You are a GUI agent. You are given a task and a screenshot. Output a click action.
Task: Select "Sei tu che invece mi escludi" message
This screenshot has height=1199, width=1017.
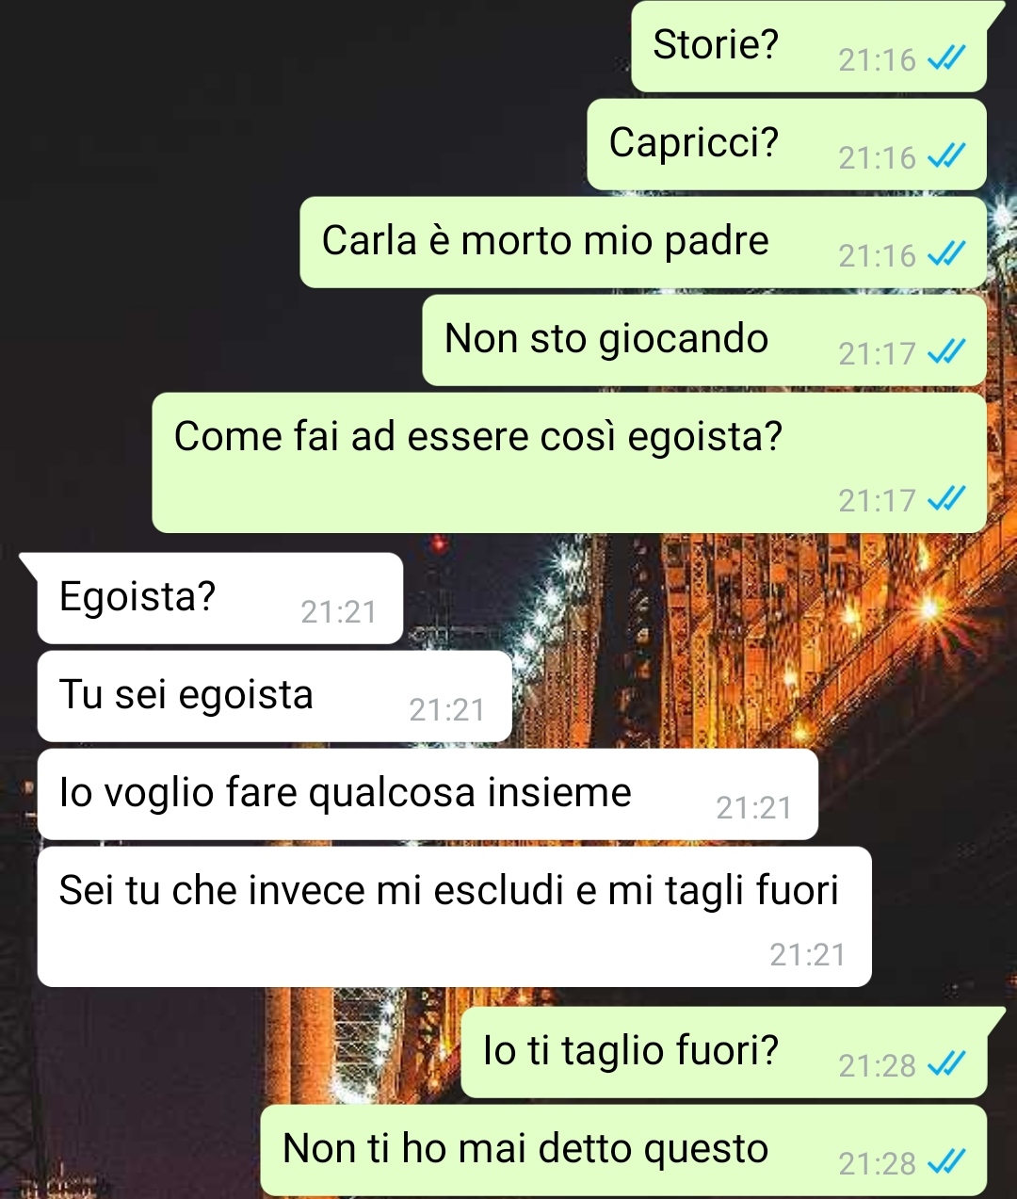click(x=455, y=916)
